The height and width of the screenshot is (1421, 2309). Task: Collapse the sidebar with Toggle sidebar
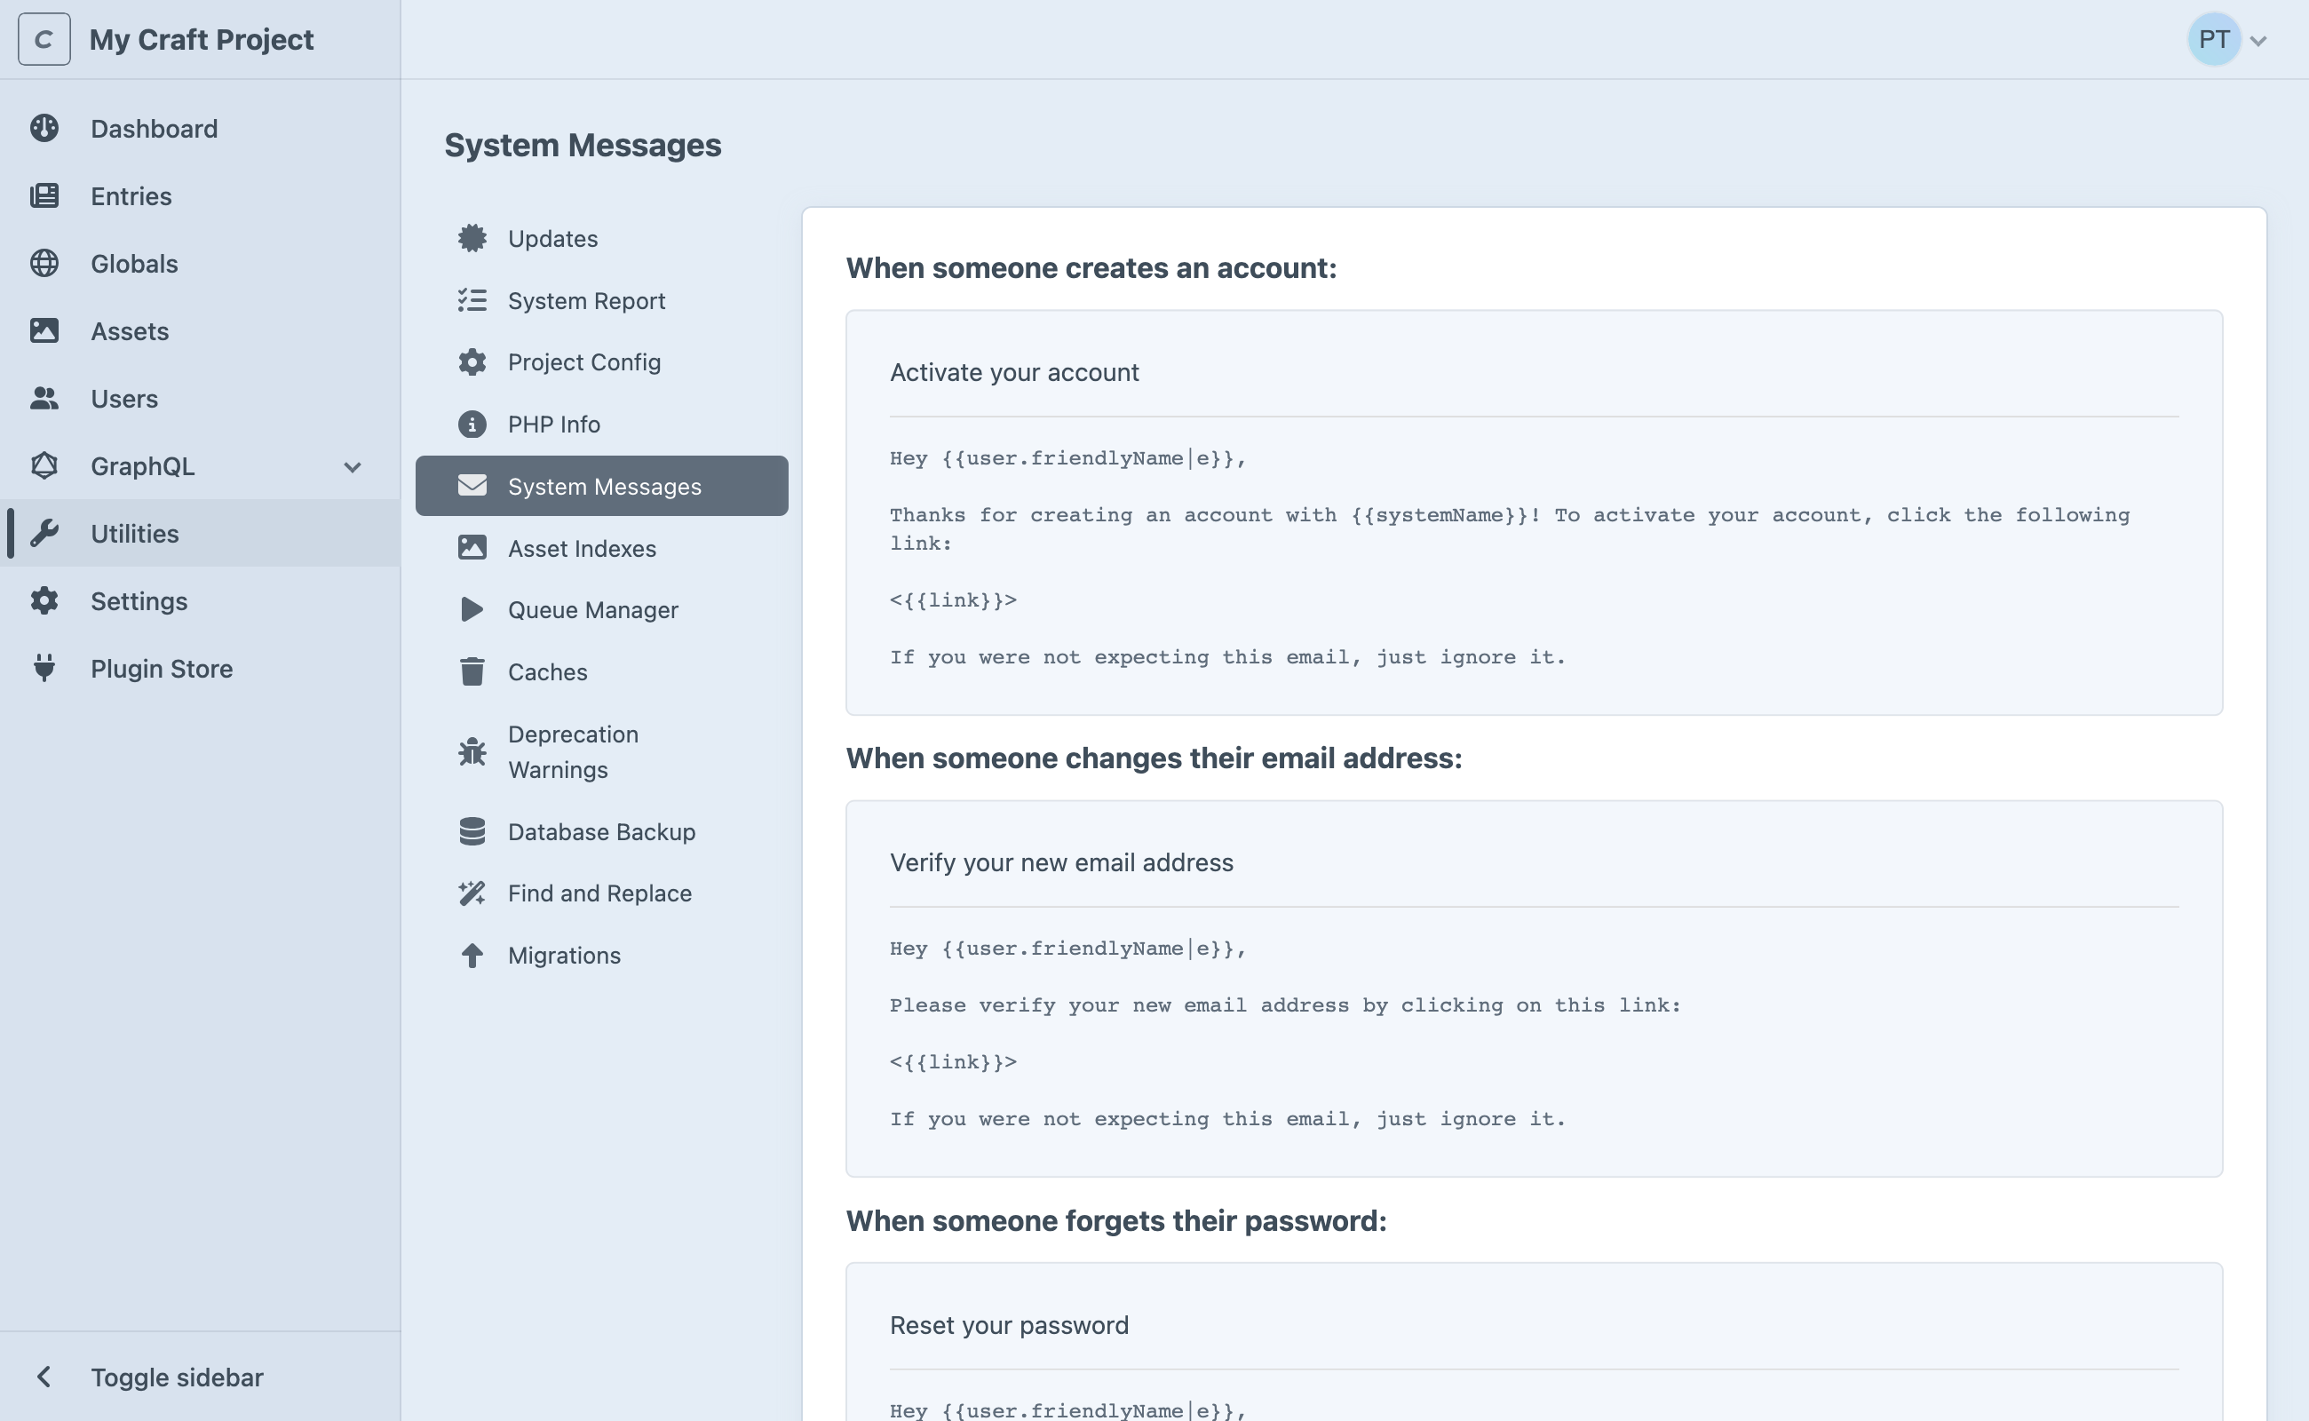pyautogui.click(x=177, y=1377)
